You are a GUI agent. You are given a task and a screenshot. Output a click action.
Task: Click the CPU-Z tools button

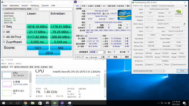(x=103, y=57)
